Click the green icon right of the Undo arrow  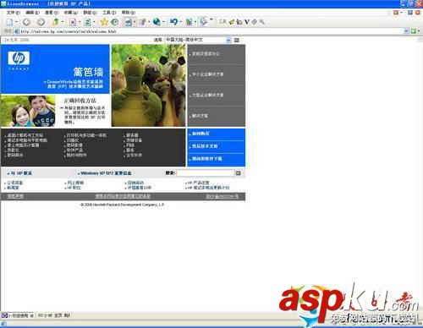(189, 22)
